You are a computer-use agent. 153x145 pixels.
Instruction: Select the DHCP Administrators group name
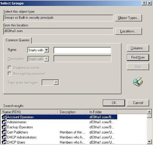22,137
